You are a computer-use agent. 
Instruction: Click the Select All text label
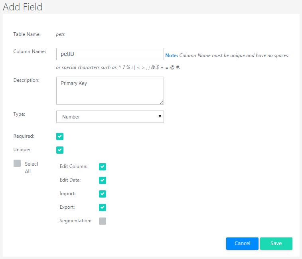point(32,168)
